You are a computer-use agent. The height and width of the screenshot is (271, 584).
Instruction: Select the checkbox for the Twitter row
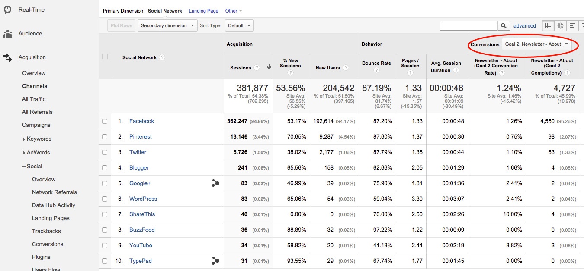point(105,152)
